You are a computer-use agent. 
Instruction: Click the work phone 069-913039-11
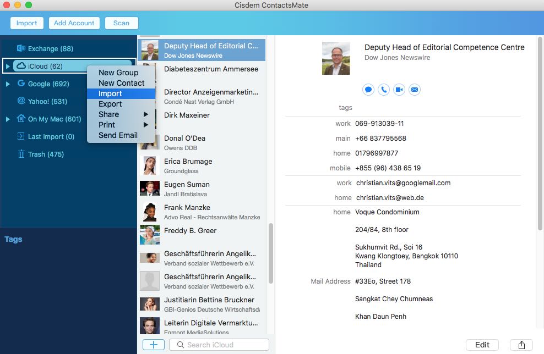click(x=379, y=123)
